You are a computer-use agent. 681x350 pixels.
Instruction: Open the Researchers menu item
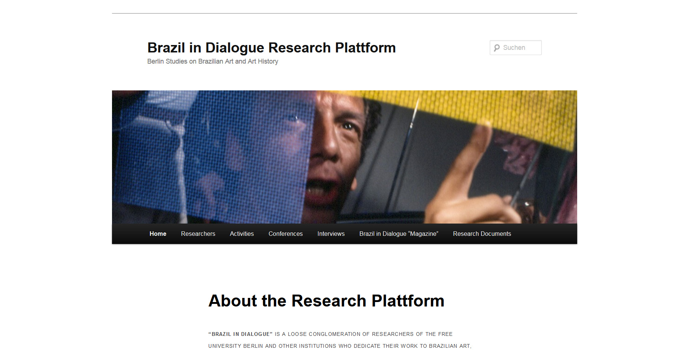198,234
